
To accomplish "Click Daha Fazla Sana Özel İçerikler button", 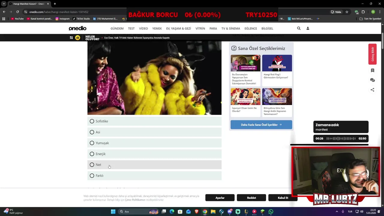I will point(261,125).
